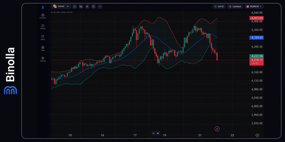
Task: Open the 1m timeframe selector
Action: (100, 6)
